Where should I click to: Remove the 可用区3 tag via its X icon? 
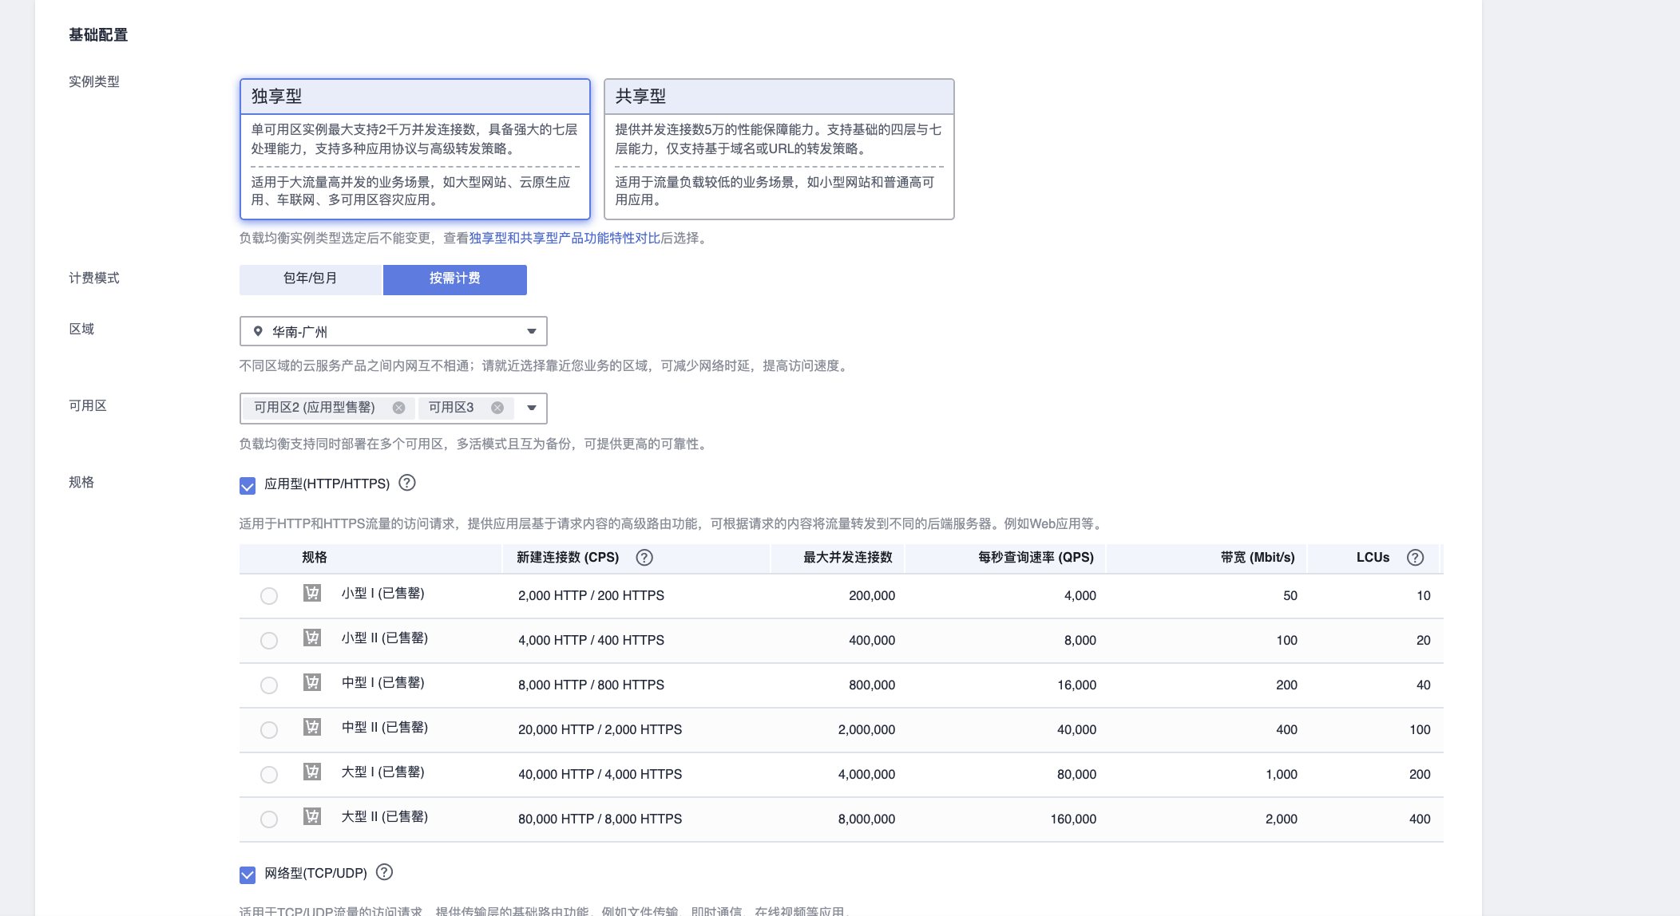pos(497,407)
